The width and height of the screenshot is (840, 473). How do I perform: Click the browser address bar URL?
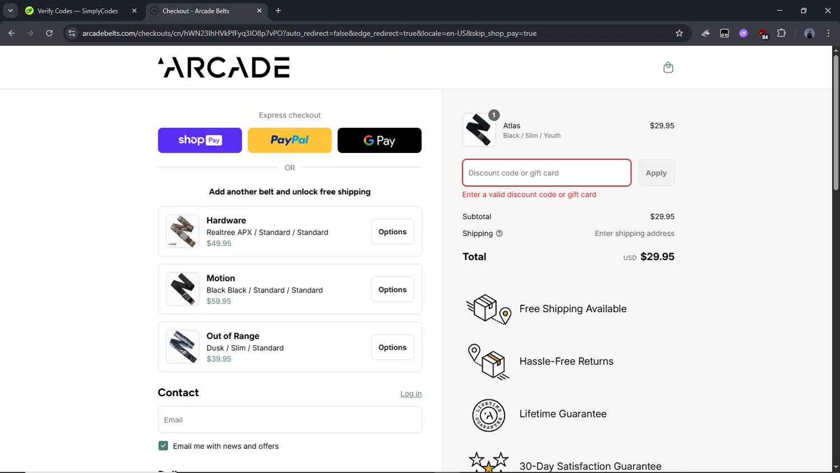309,33
